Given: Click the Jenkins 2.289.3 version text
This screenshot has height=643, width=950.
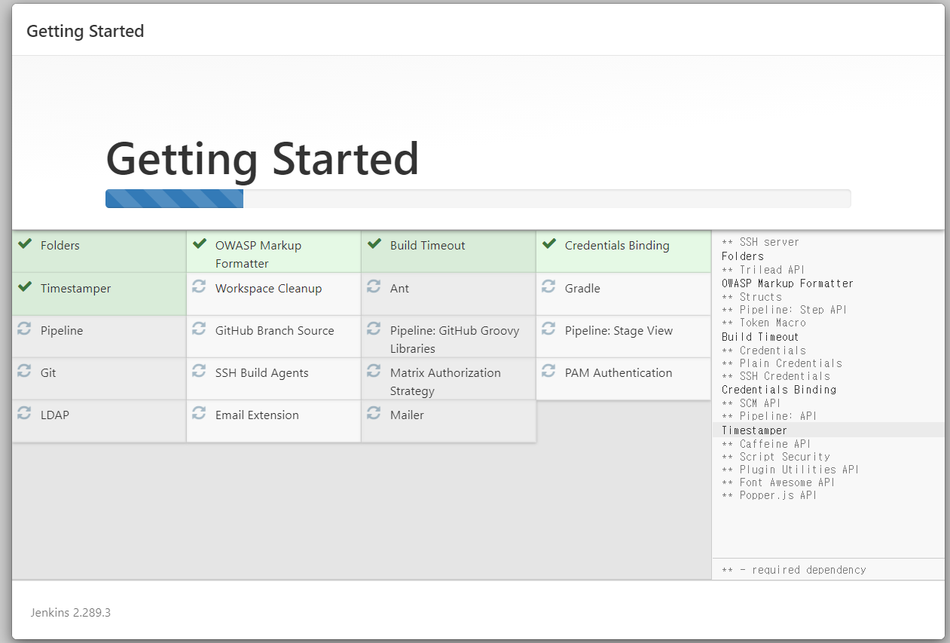Looking at the screenshot, I should pyautogui.click(x=71, y=612).
